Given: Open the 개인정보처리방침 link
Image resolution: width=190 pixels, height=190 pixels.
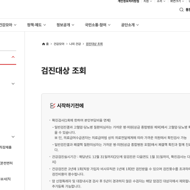Looking at the screenshot, I should pos(129,1).
